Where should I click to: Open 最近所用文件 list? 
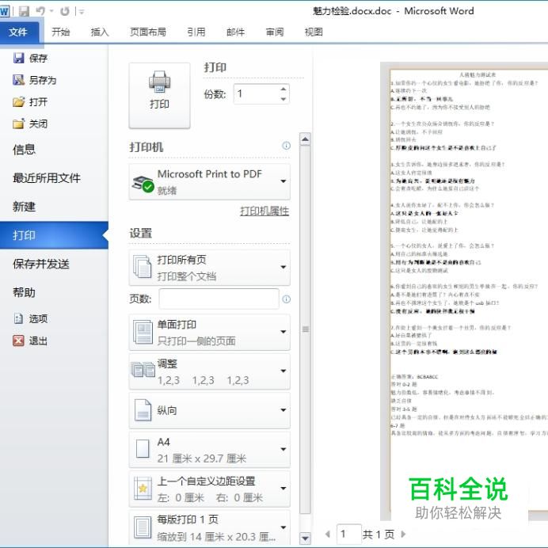tap(47, 178)
